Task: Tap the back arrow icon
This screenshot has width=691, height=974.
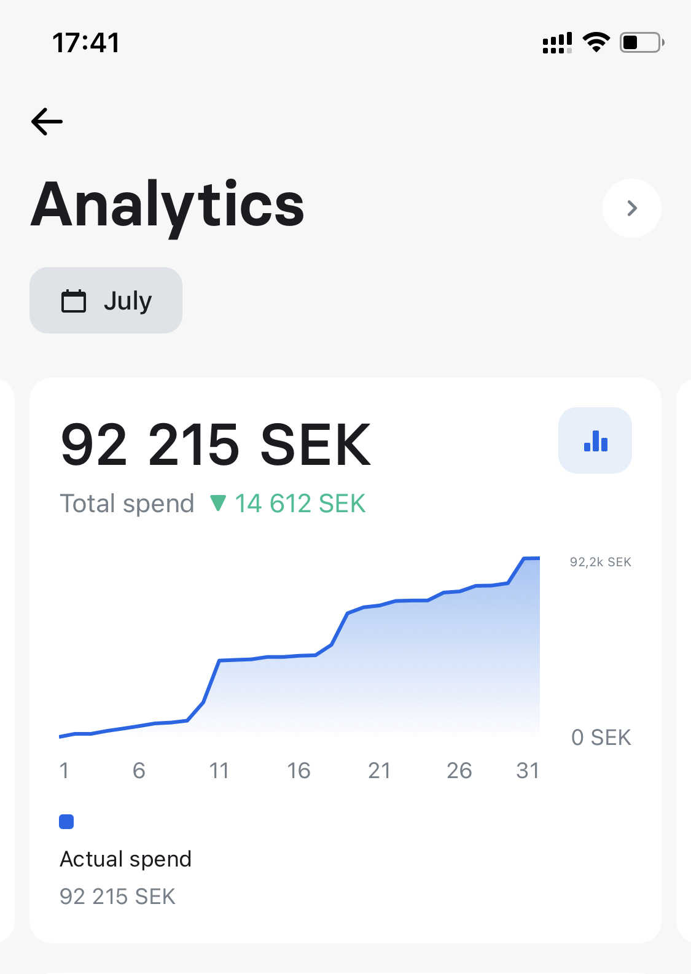Action: 47,122
